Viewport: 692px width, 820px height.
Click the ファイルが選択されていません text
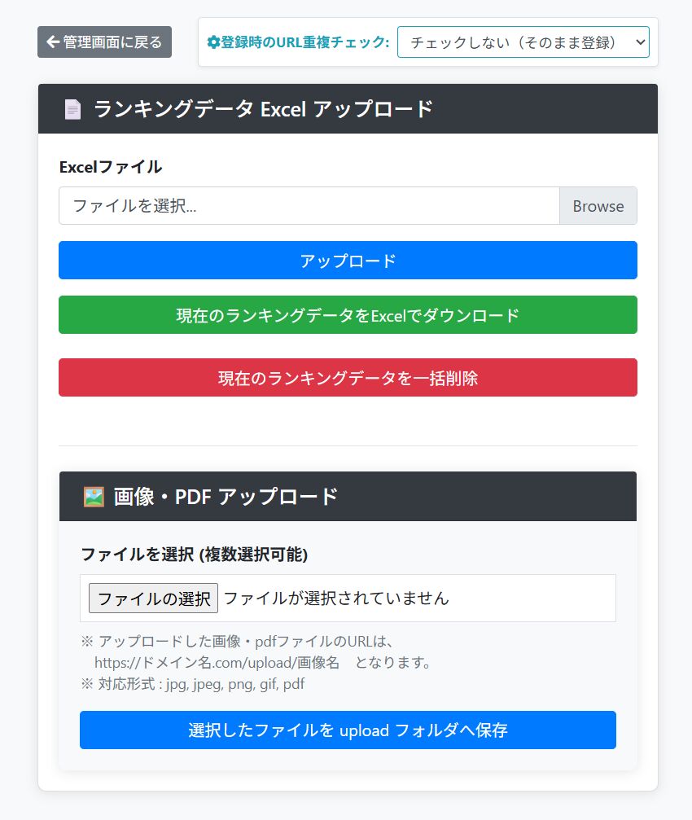pos(336,599)
